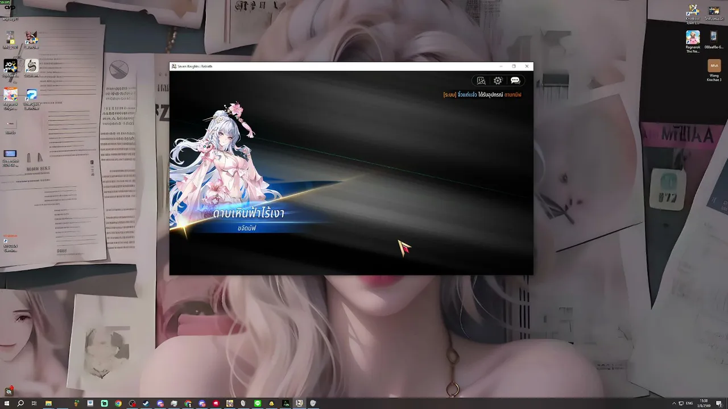Select the 088aaf8e image file on desktop

tap(714, 40)
